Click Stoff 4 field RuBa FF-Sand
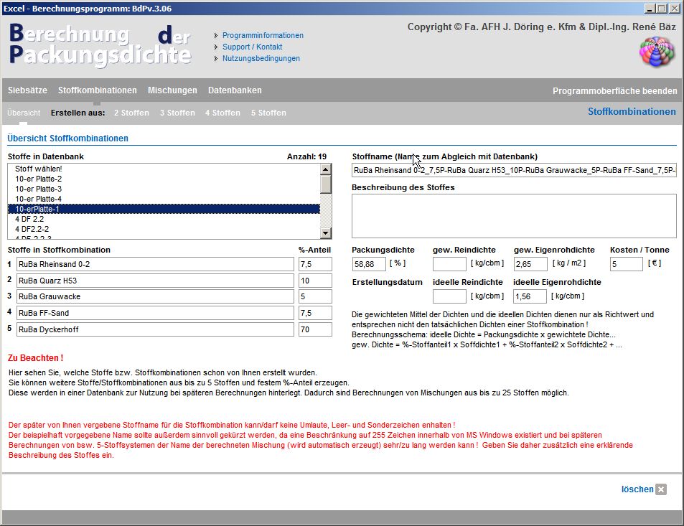 [155, 313]
